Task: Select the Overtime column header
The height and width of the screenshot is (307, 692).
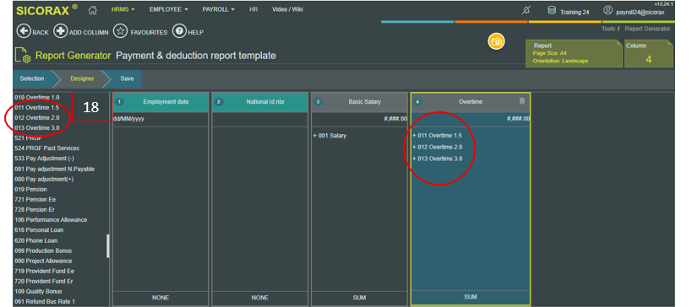Action: click(471, 102)
